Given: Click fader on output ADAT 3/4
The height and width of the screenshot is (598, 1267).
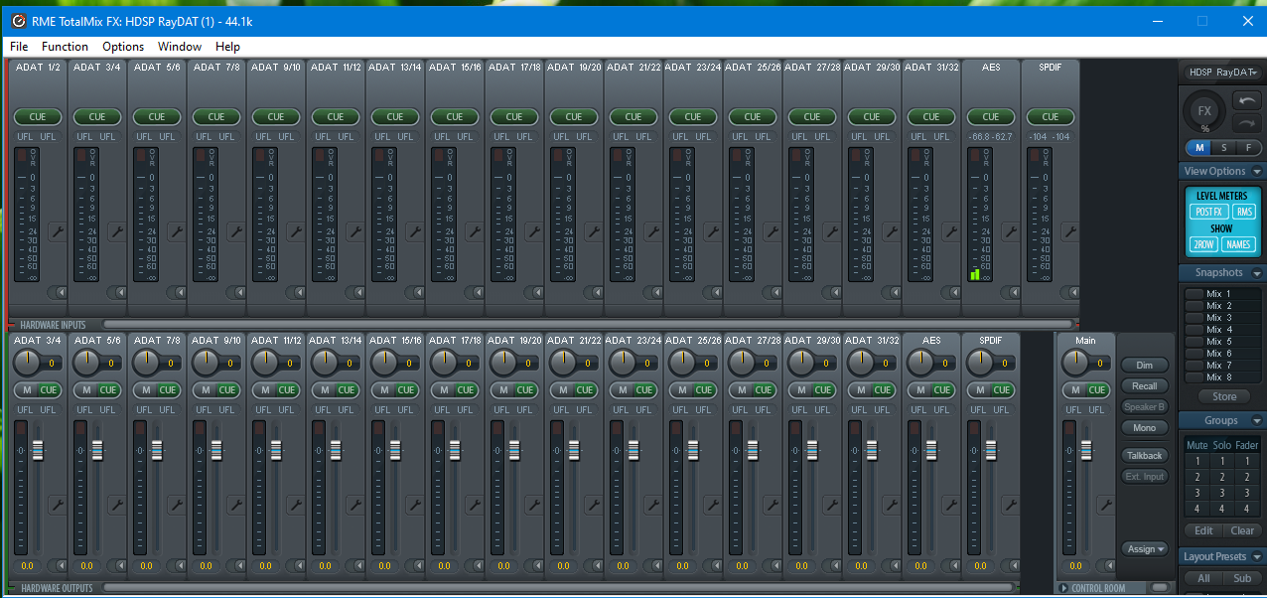Looking at the screenshot, I should pos(38,450).
